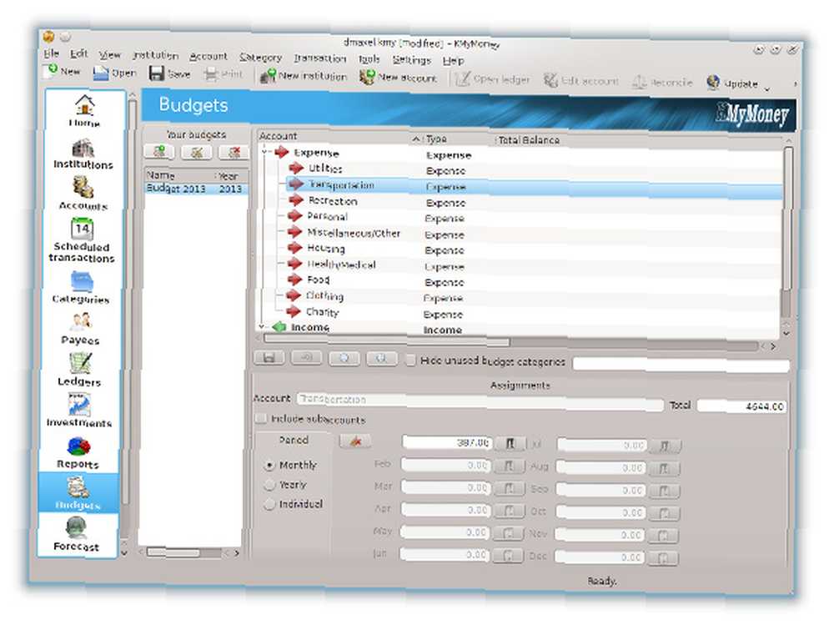Select Budget 2013 in budget list

point(196,189)
